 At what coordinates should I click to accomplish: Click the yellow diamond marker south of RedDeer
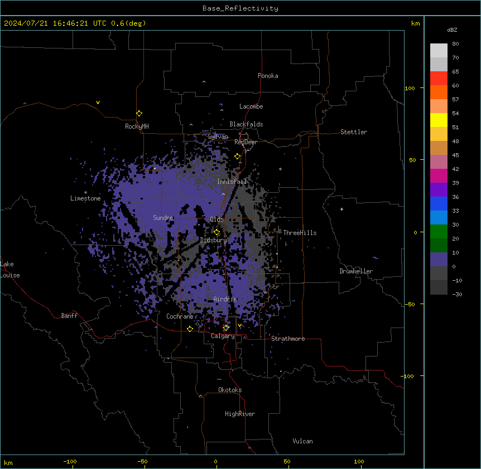coord(238,157)
